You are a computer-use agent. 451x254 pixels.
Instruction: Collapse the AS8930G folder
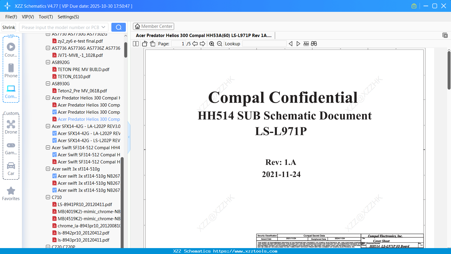coord(48,83)
